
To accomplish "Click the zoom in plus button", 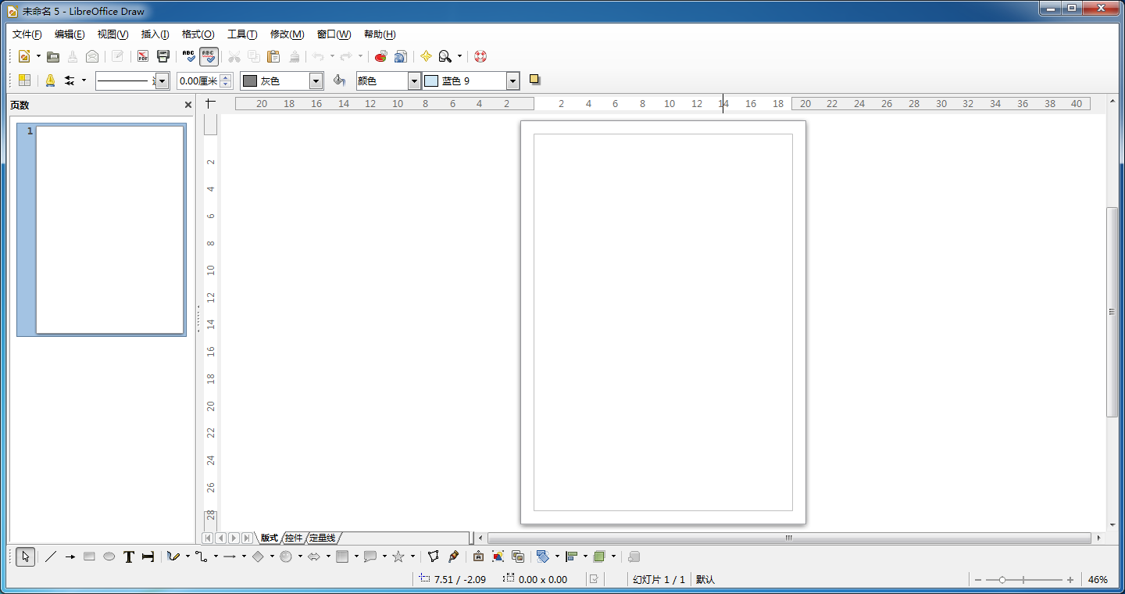I will pyautogui.click(x=1070, y=580).
